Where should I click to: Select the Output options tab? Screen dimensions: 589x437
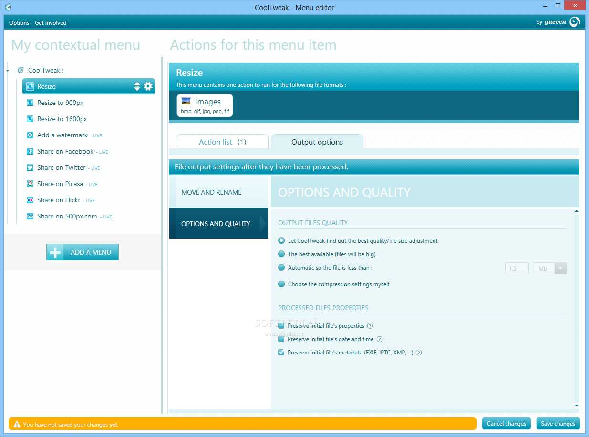(317, 142)
